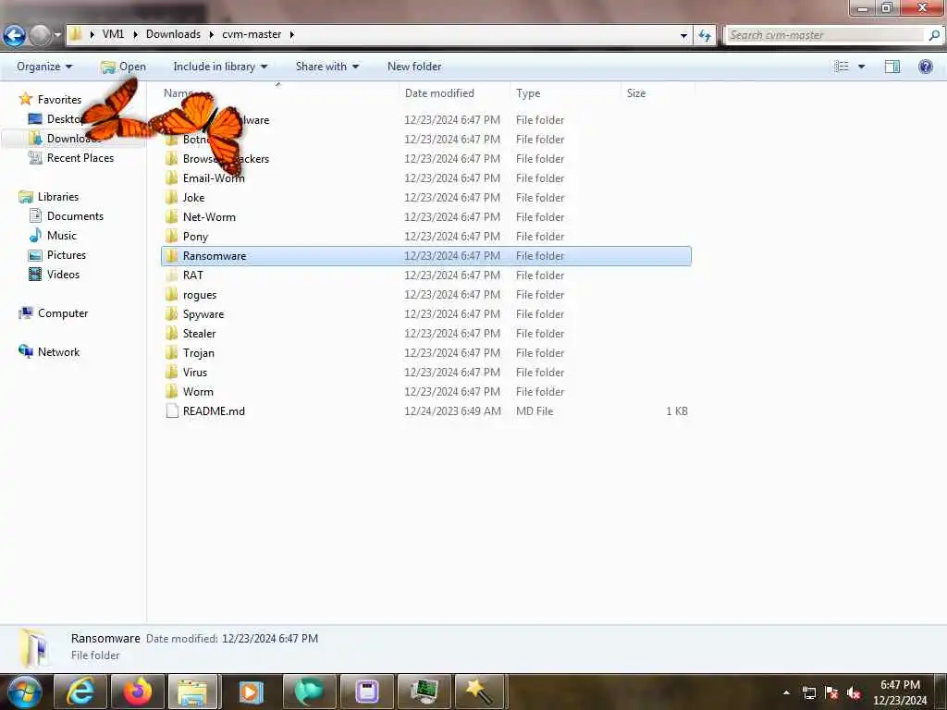Click the Forward navigation arrow button
The image size is (947, 710).
41,36
